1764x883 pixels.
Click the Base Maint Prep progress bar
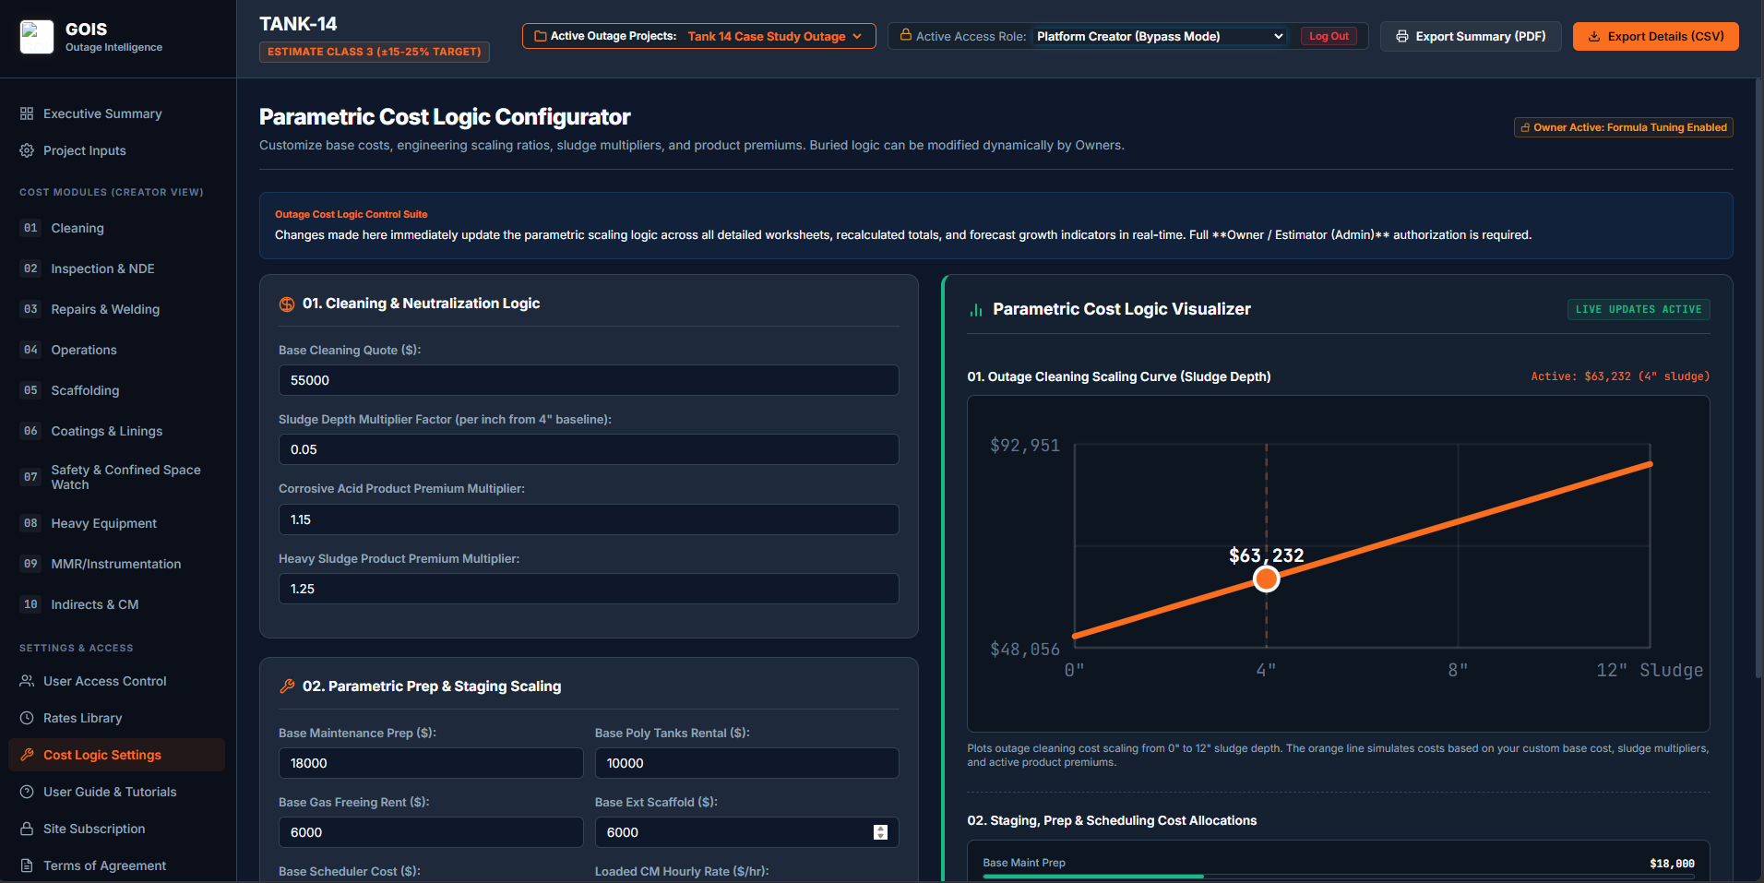coord(1339,876)
